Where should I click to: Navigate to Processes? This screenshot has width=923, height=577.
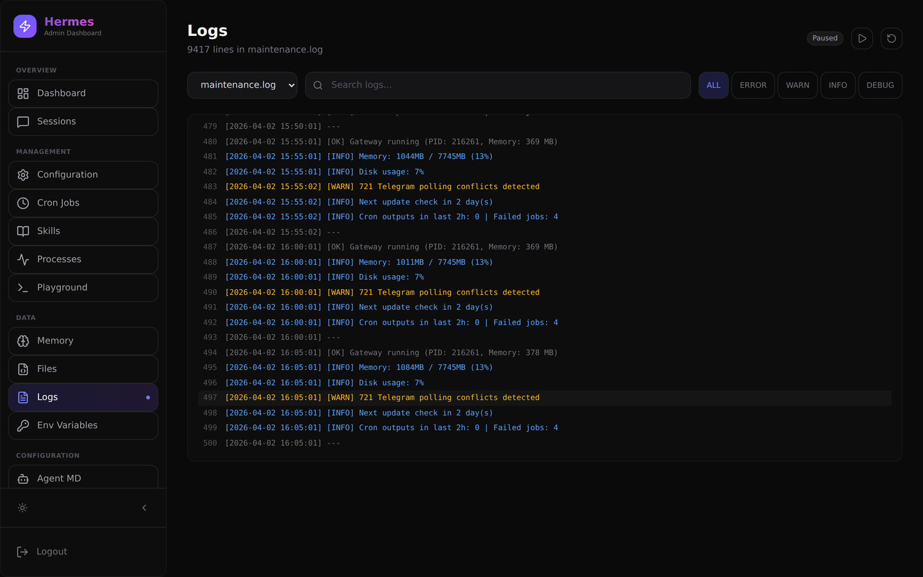tap(83, 260)
